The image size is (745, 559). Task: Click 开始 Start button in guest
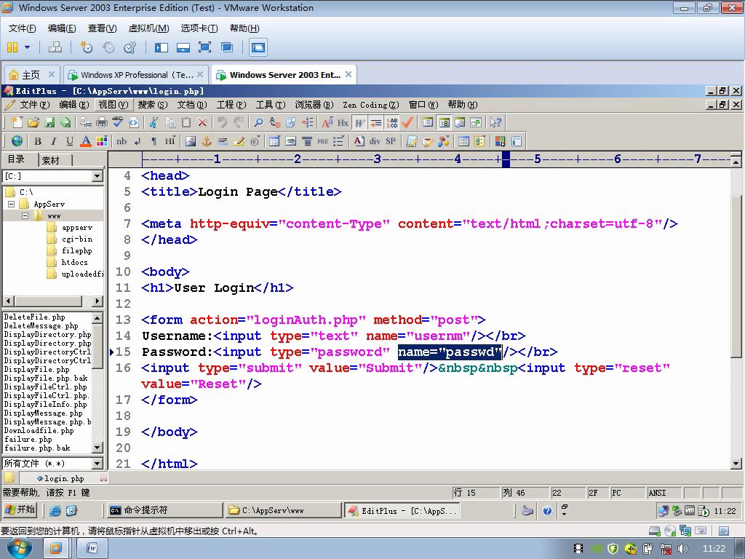coord(20,510)
